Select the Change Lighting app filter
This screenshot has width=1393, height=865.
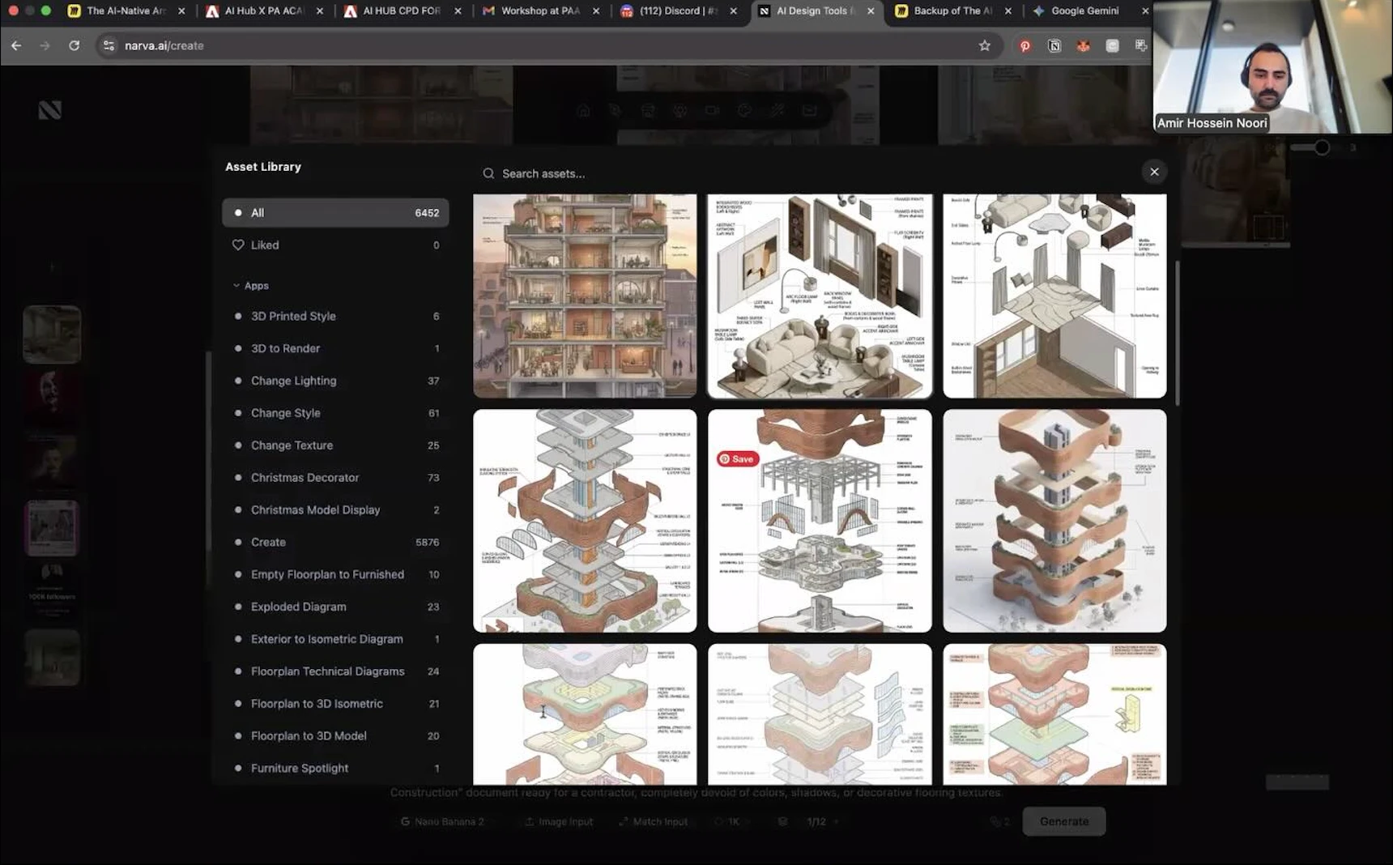pyautogui.click(x=293, y=381)
